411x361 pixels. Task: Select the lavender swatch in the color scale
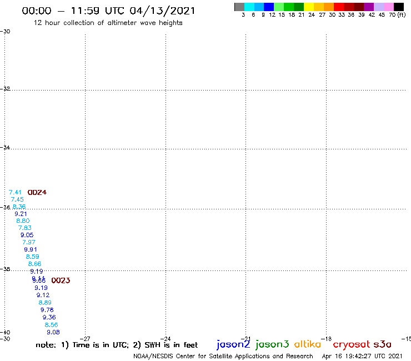click(x=378, y=7)
